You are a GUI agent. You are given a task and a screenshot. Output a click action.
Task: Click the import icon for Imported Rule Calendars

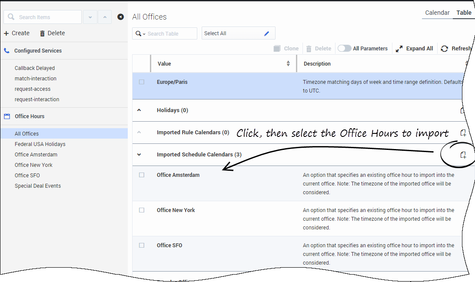463,133
